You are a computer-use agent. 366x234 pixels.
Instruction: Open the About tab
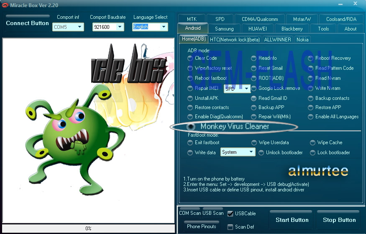click(351, 29)
